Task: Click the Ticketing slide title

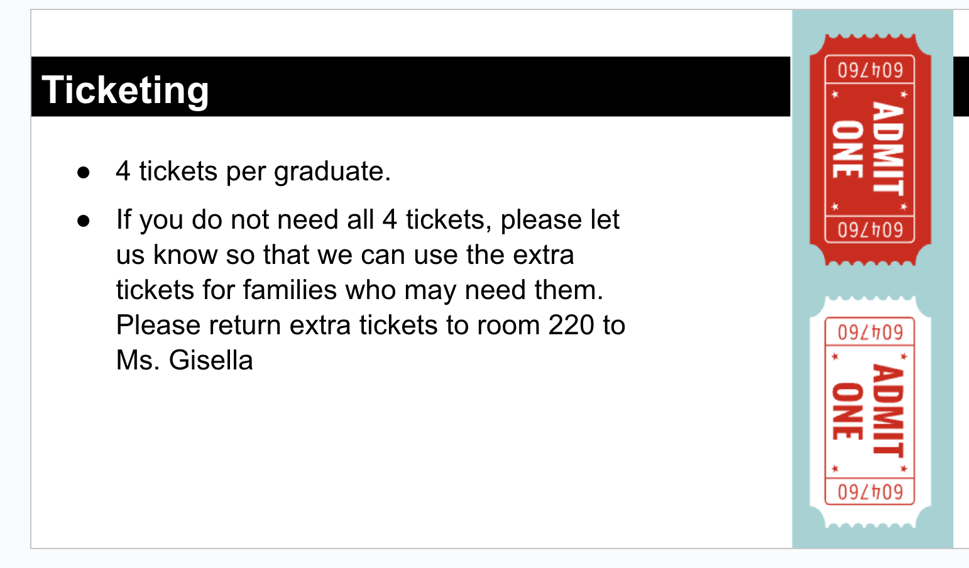Action: pos(125,90)
